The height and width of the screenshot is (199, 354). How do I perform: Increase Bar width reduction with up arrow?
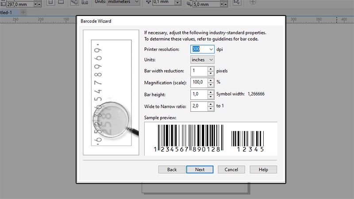[x=211, y=69]
